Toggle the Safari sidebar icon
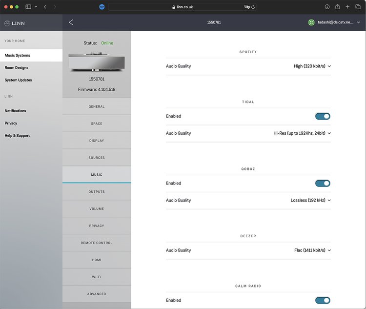Viewport: 366px width, 309px height. (28, 7)
